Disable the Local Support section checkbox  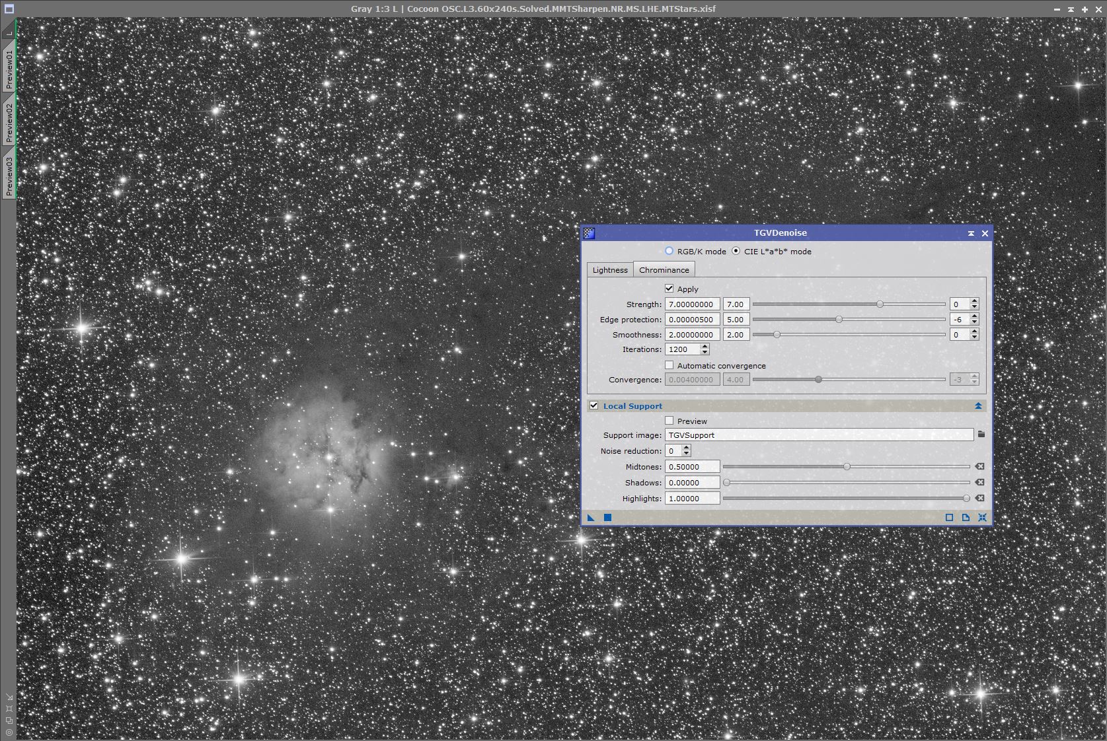click(x=594, y=406)
